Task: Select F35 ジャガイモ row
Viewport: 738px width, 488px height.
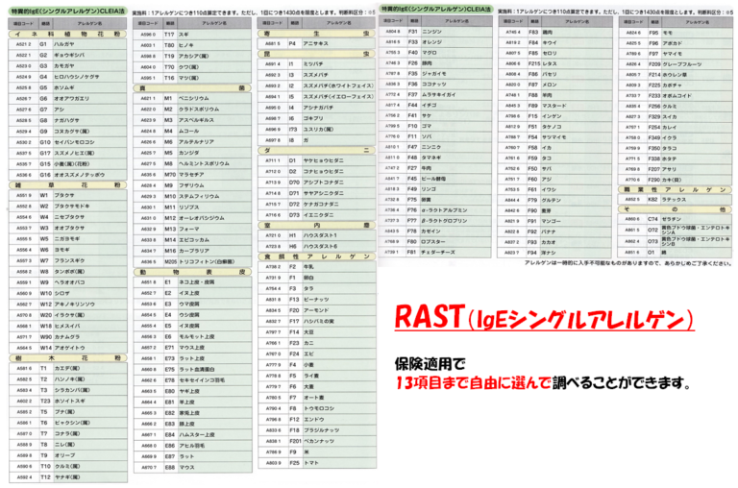Action: [435, 73]
